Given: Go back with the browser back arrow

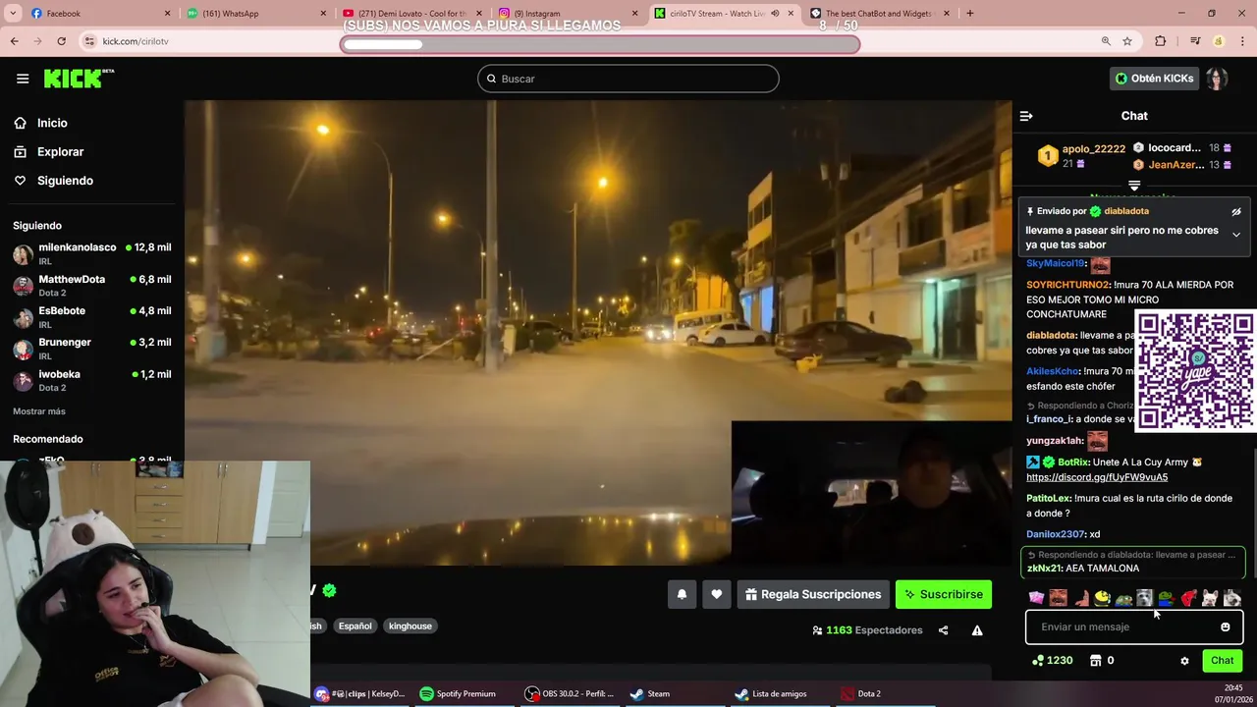Looking at the screenshot, I should click(x=14, y=41).
